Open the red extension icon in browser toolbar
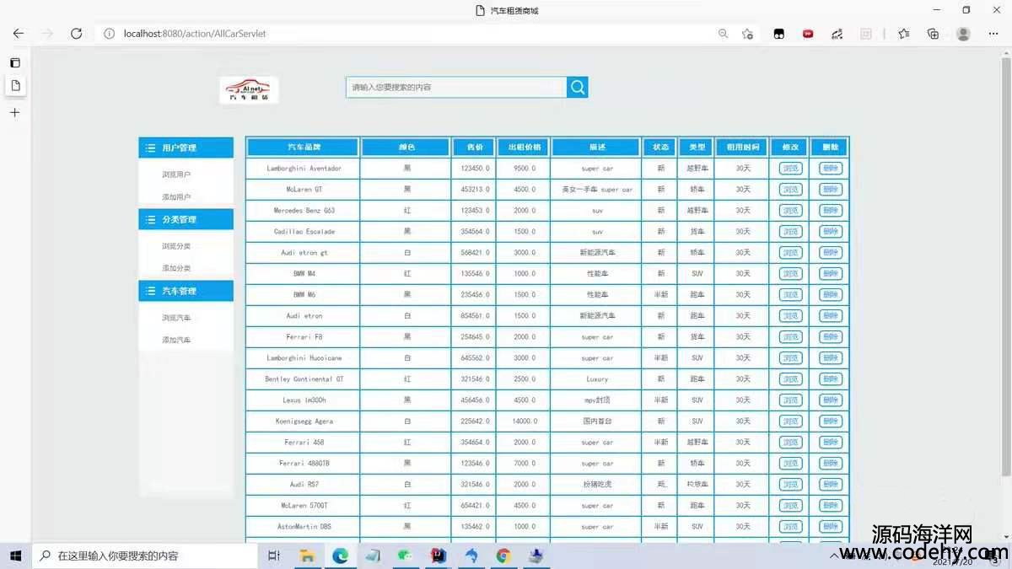Viewport: 1012px width, 569px height. pyautogui.click(x=808, y=34)
